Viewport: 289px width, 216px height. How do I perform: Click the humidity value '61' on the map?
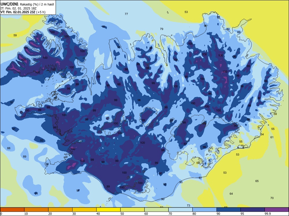[x=272, y=137]
